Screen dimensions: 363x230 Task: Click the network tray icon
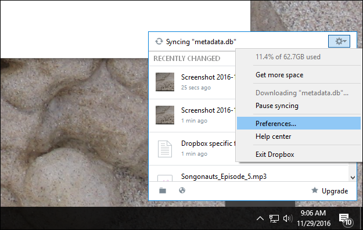point(274,218)
